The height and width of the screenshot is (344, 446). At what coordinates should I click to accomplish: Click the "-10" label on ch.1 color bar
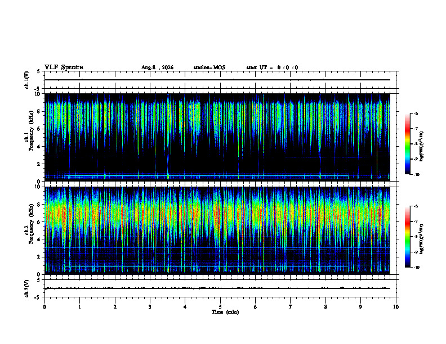point(417,175)
